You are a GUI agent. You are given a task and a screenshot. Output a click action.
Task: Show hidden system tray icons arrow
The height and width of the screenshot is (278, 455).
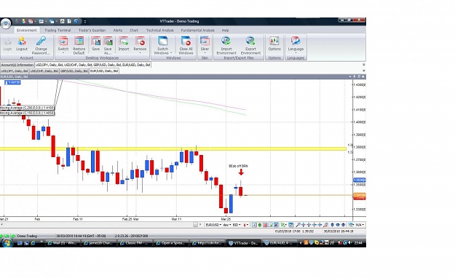tap(301, 243)
